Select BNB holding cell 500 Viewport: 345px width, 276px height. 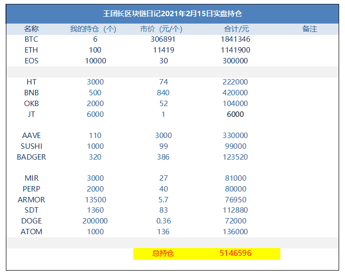click(x=95, y=93)
